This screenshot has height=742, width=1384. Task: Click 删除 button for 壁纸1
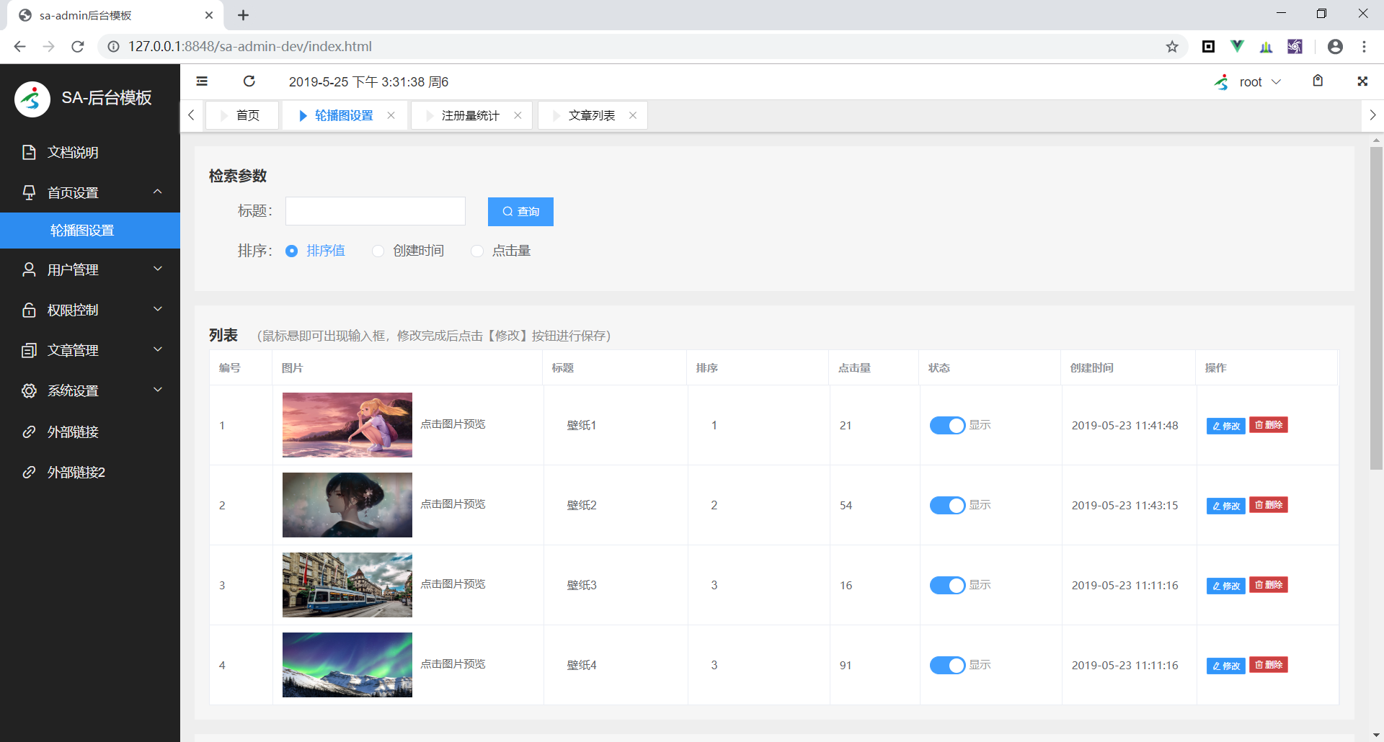coord(1269,425)
